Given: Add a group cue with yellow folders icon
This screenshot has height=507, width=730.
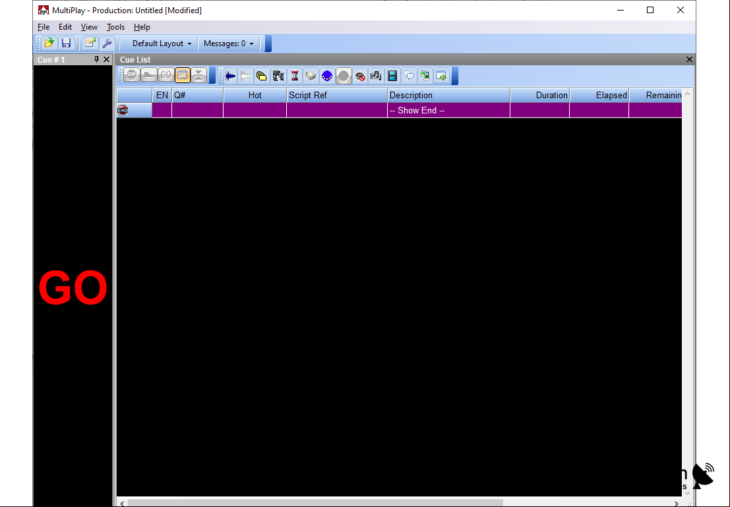Looking at the screenshot, I should click(x=262, y=75).
